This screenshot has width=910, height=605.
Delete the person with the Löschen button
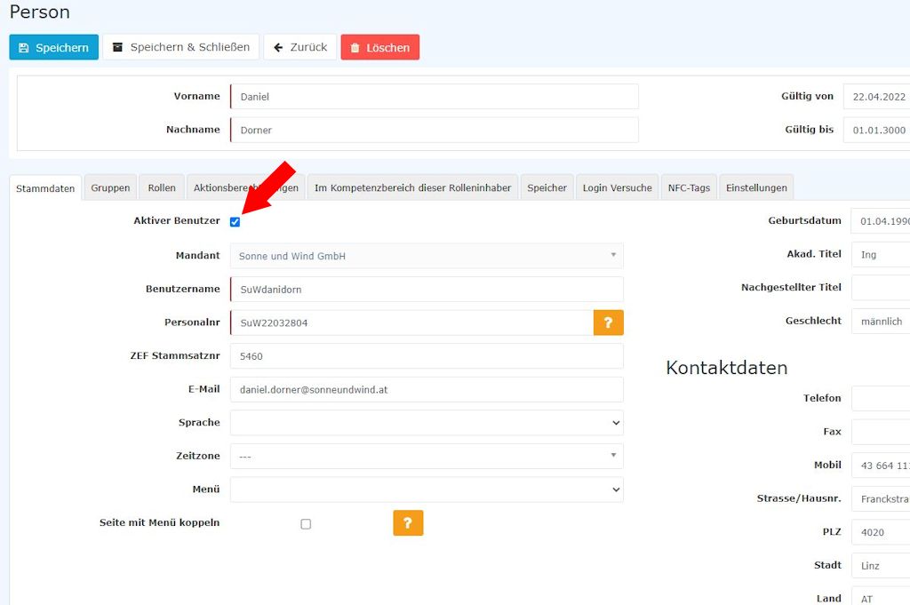click(379, 47)
